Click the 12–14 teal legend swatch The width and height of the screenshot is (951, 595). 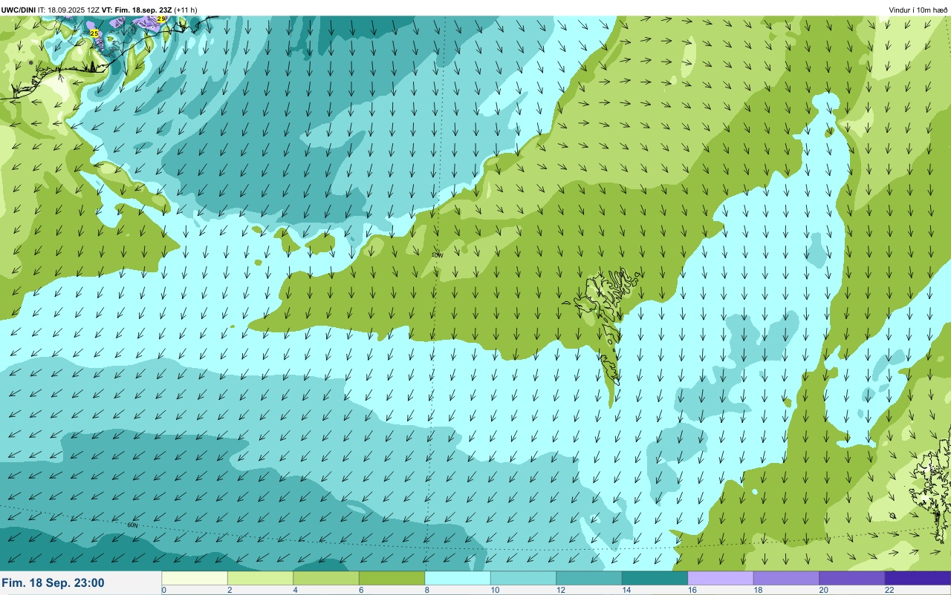click(589, 578)
